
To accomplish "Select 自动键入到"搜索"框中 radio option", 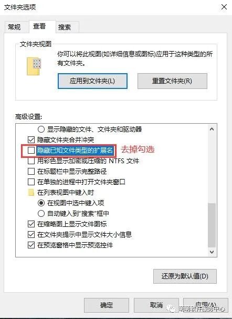I will (x=41, y=214).
